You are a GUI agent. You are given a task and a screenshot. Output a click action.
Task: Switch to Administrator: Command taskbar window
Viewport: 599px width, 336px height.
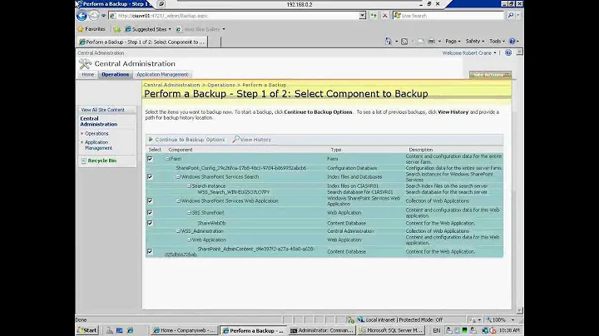(322, 330)
